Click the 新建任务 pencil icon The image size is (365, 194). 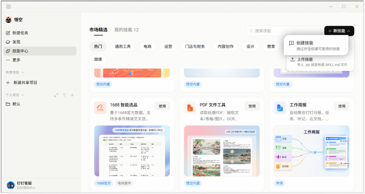[x=8, y=33]
